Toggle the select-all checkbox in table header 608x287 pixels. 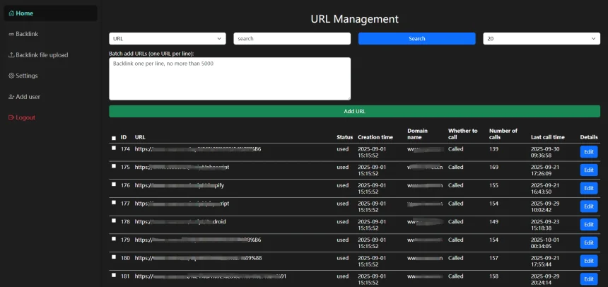tap(114, 138)
